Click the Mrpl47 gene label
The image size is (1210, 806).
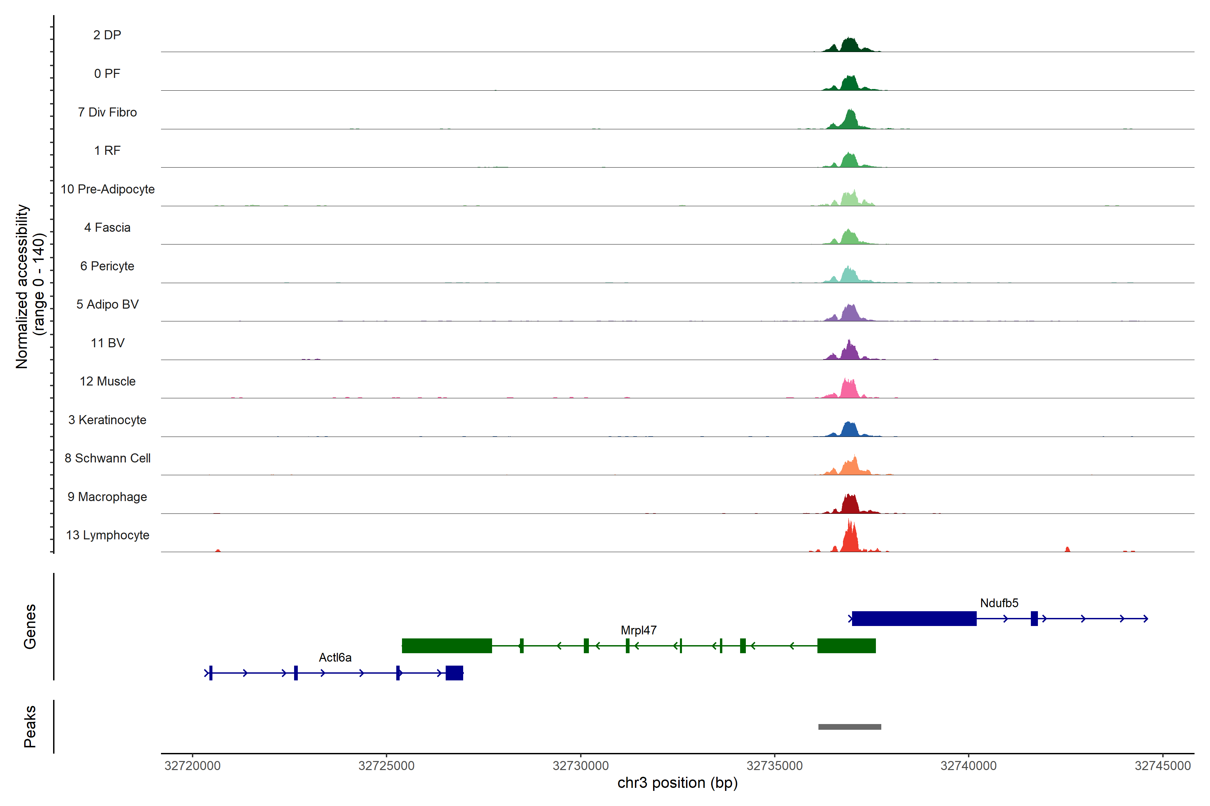tap(638, 630)
